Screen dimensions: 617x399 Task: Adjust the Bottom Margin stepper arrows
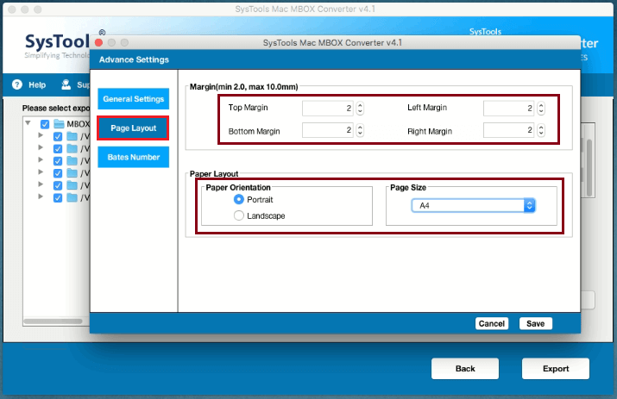pyautogui.click(x=360, y=130)
